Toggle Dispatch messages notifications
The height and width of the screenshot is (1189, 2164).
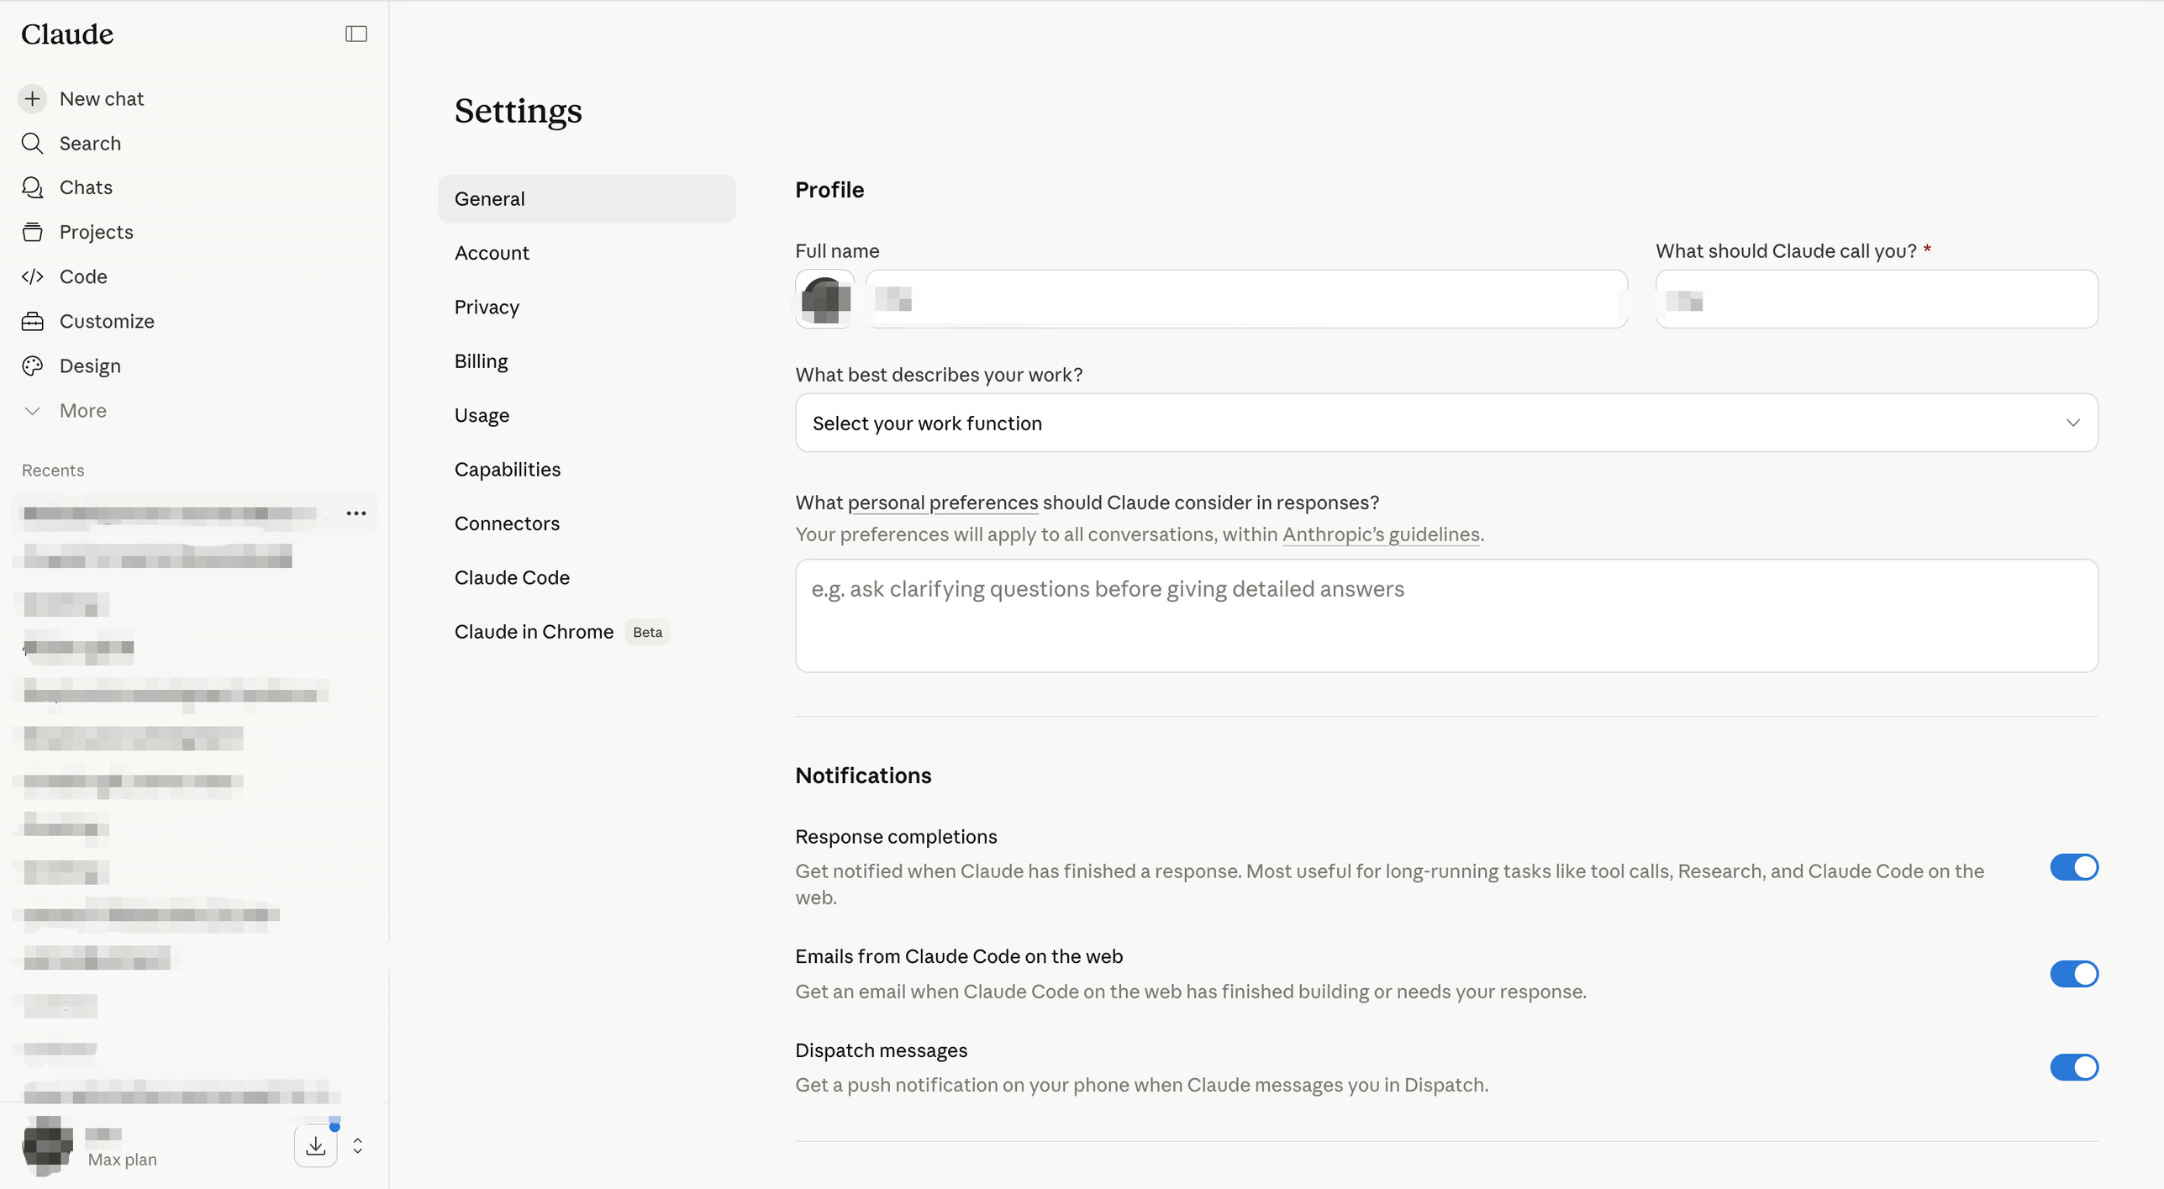click(2074, 1067)
